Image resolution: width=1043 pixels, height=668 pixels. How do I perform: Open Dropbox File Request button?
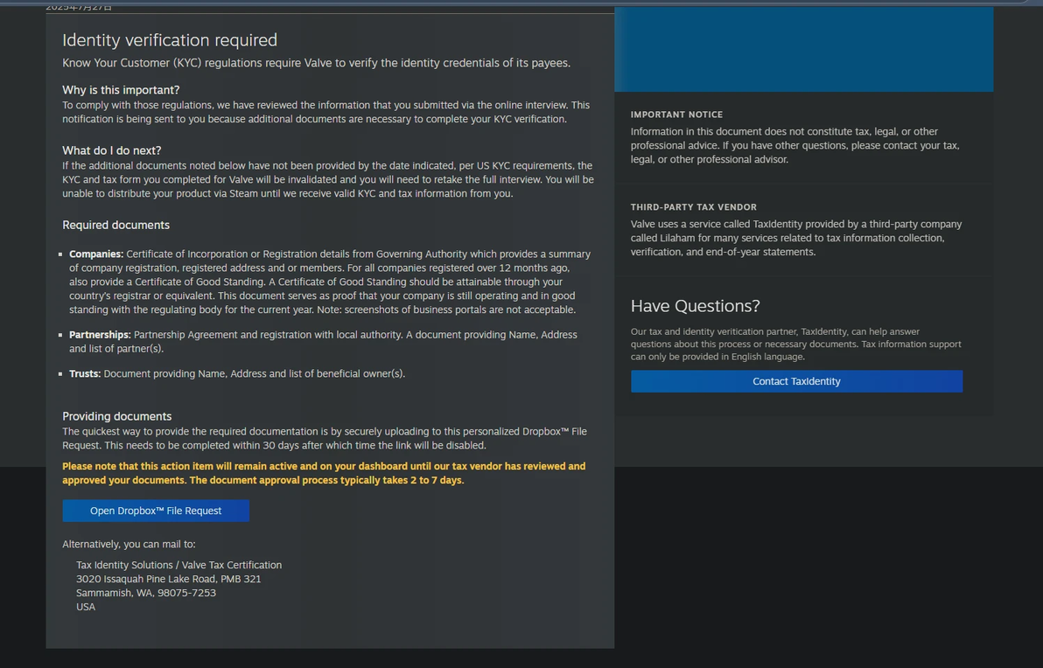[156, 511]
